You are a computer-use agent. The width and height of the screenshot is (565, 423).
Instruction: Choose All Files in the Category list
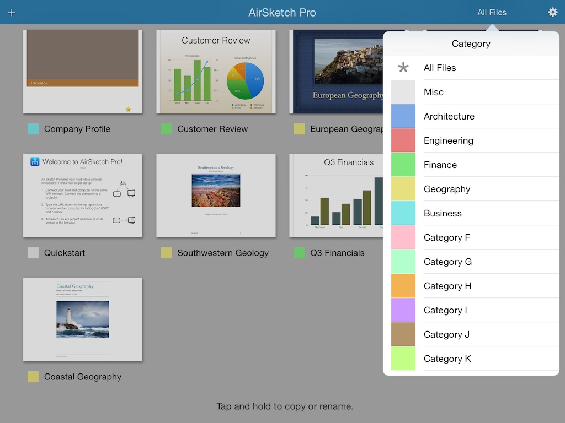[x=471, y=68]
